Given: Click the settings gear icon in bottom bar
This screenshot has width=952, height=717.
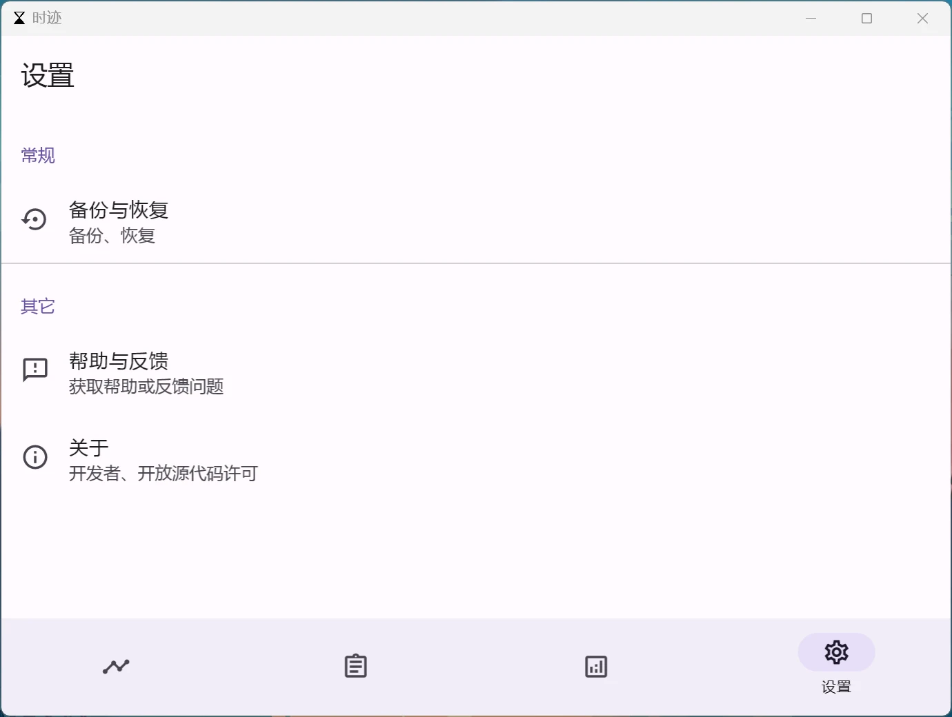Looking at the screenshot, I should 836,652.
